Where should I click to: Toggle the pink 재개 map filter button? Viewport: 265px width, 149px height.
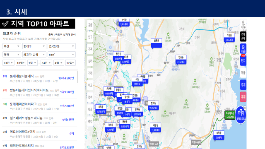(x=243, y=97)
